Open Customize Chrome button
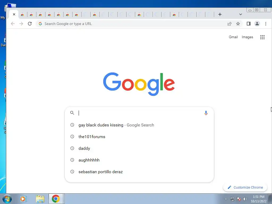 (x=245, y=187)
